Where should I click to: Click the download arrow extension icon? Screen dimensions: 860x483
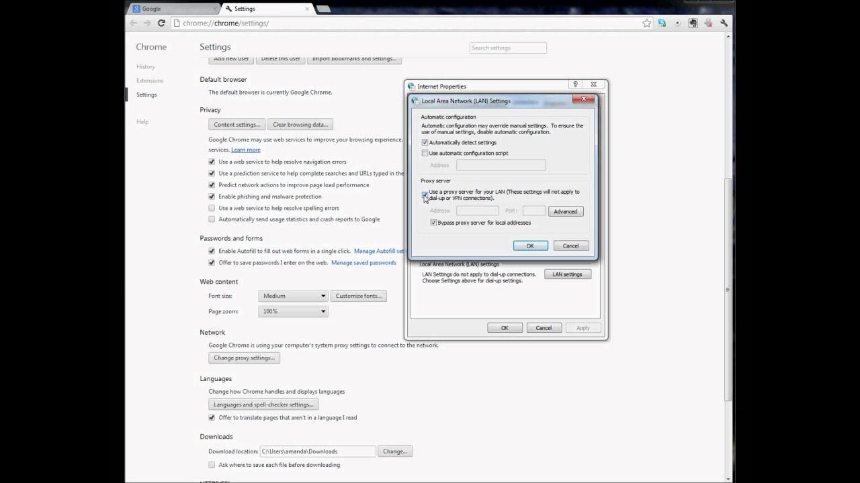708,23
